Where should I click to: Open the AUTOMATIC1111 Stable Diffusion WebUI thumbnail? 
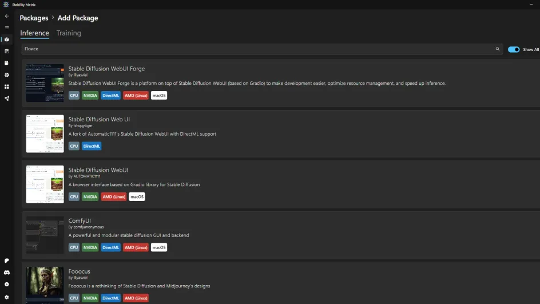45,184
